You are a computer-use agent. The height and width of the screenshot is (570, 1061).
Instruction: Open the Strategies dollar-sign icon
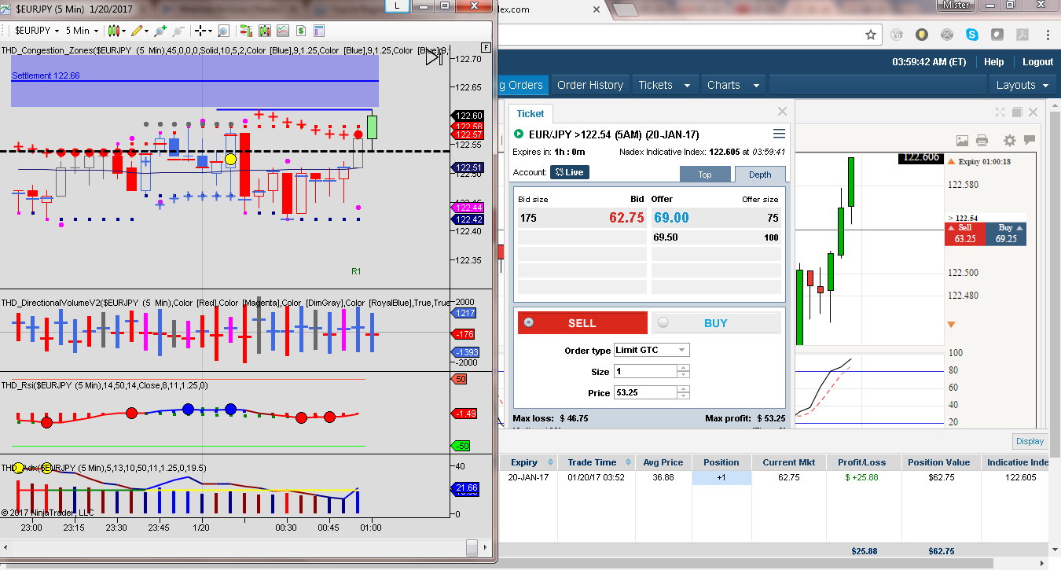301,31
